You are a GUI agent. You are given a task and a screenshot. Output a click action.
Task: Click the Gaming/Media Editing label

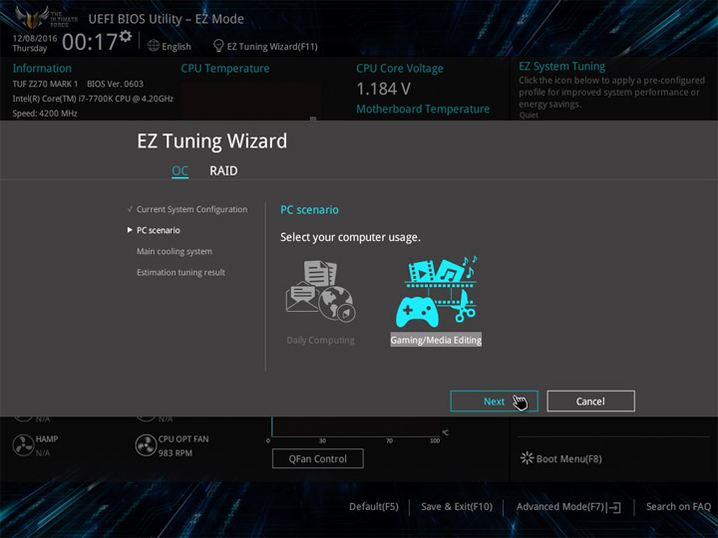(436, 340)
